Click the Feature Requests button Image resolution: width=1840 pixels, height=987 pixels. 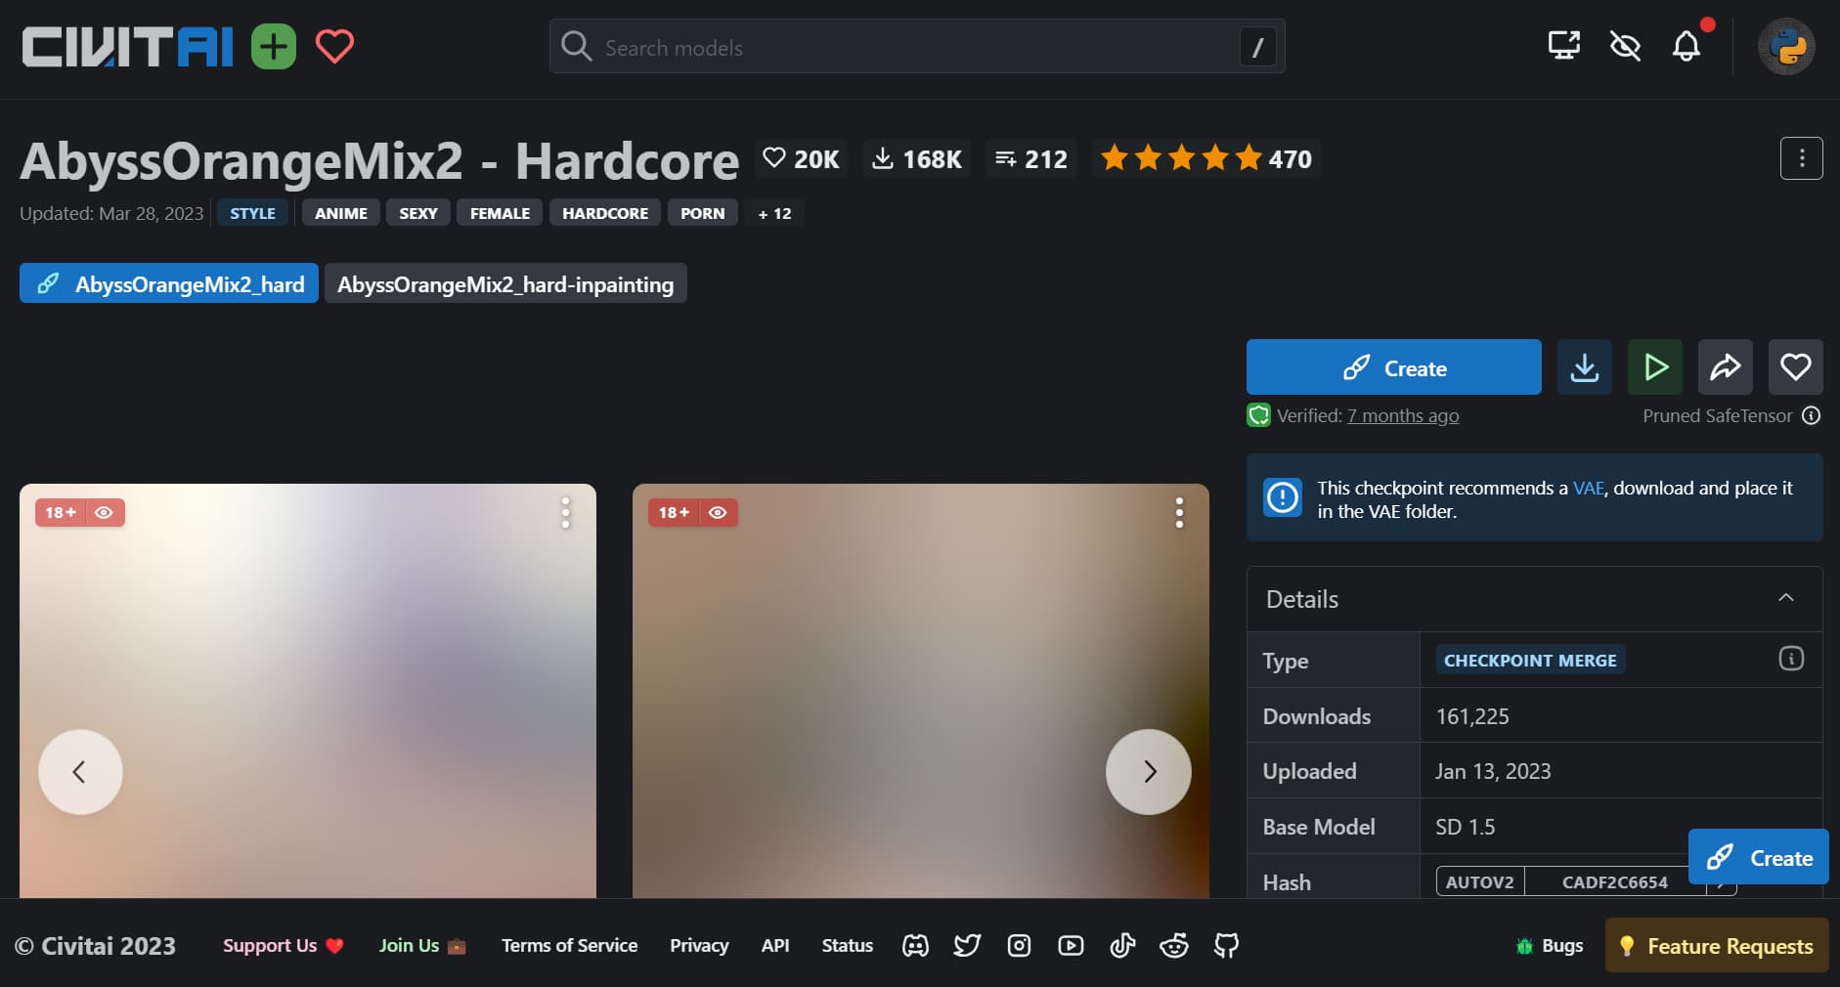tap(1717, 945)
